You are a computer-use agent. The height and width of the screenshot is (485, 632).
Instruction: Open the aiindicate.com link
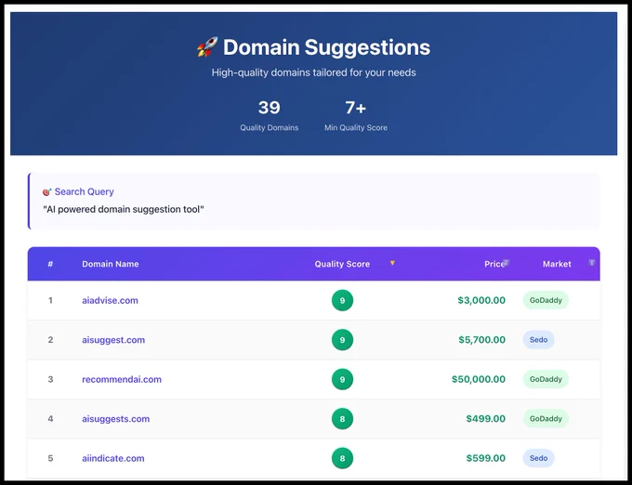click(x=112, y=458)
